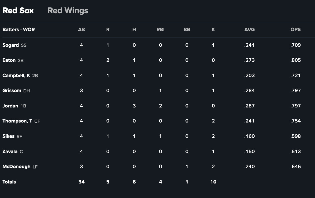Screen dimensions: 315x198
Task: Open Sogard's player profile link
Action: [11, 45]
